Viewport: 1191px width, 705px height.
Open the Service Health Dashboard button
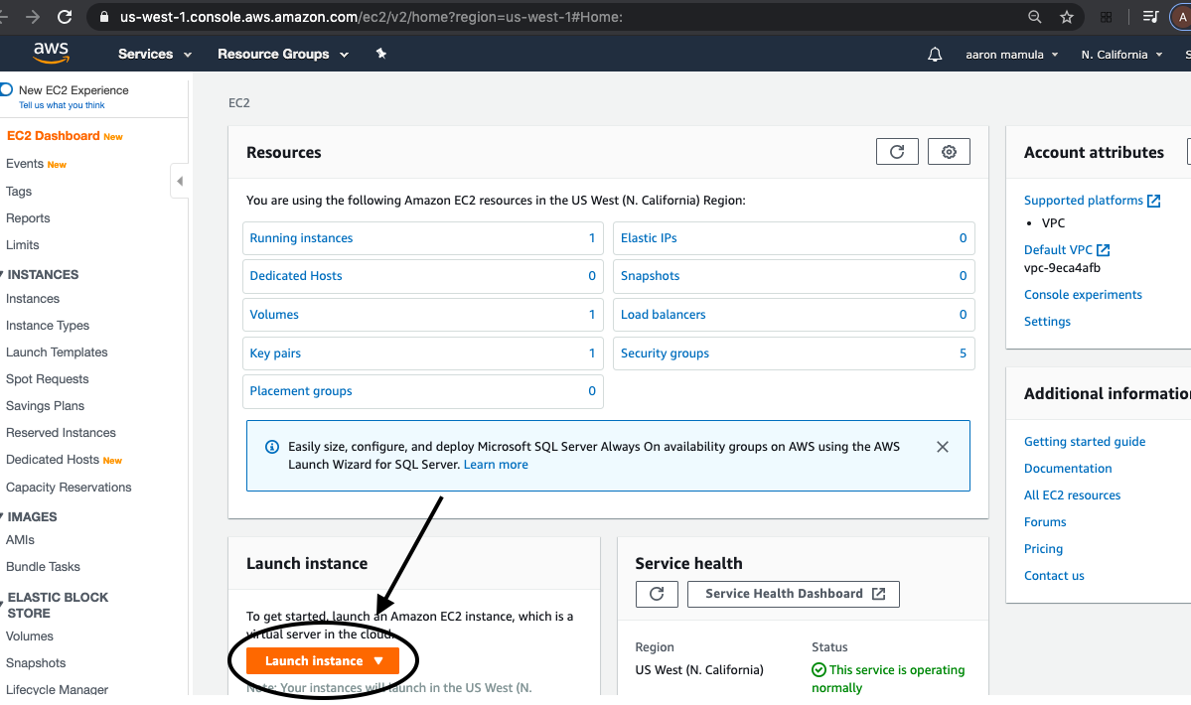pos(794,594)
